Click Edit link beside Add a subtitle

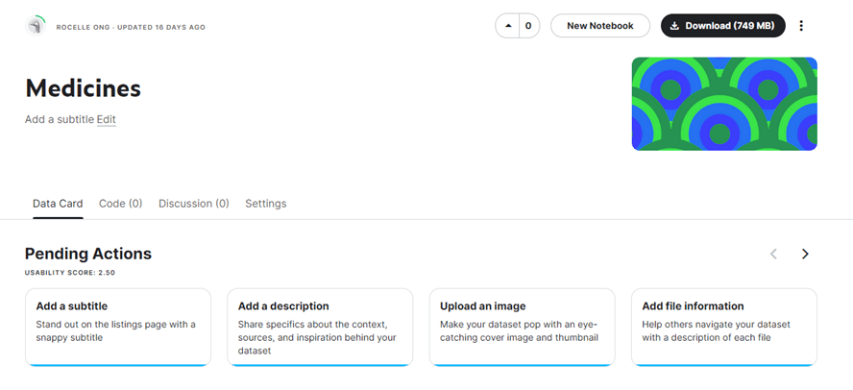click(106, 120)
